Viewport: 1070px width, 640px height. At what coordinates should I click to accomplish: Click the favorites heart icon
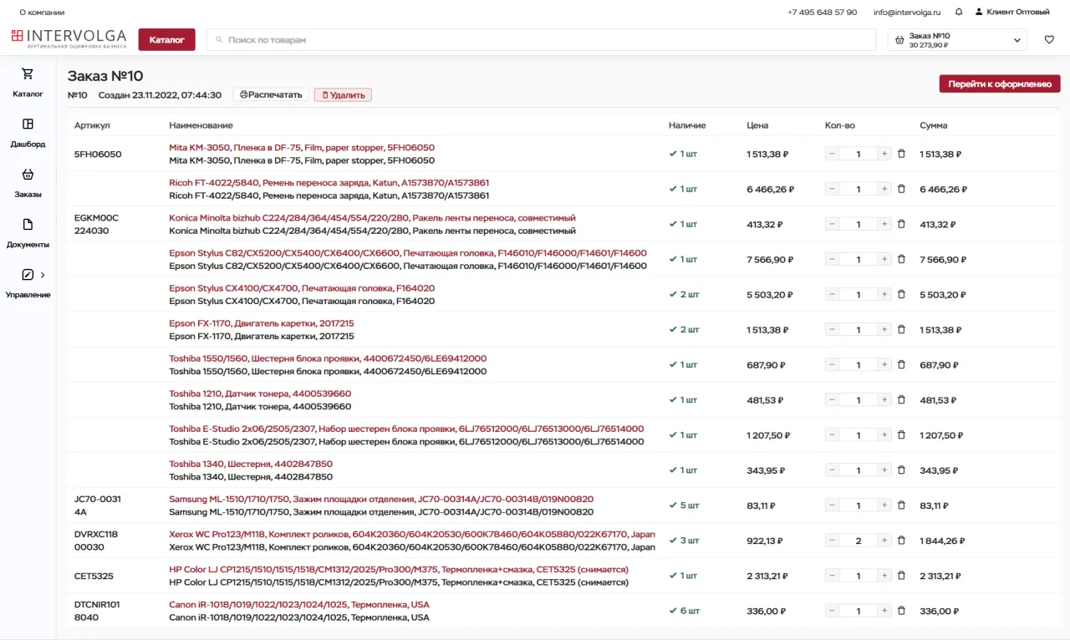pyautogui.click(x=1049, y=40)
